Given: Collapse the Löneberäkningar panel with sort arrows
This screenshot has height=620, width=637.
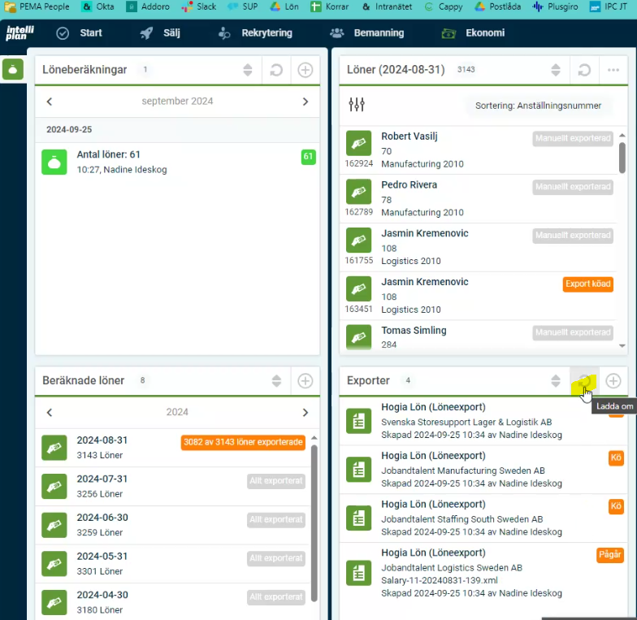Looking at the screenshot, I should pos(248,70).
